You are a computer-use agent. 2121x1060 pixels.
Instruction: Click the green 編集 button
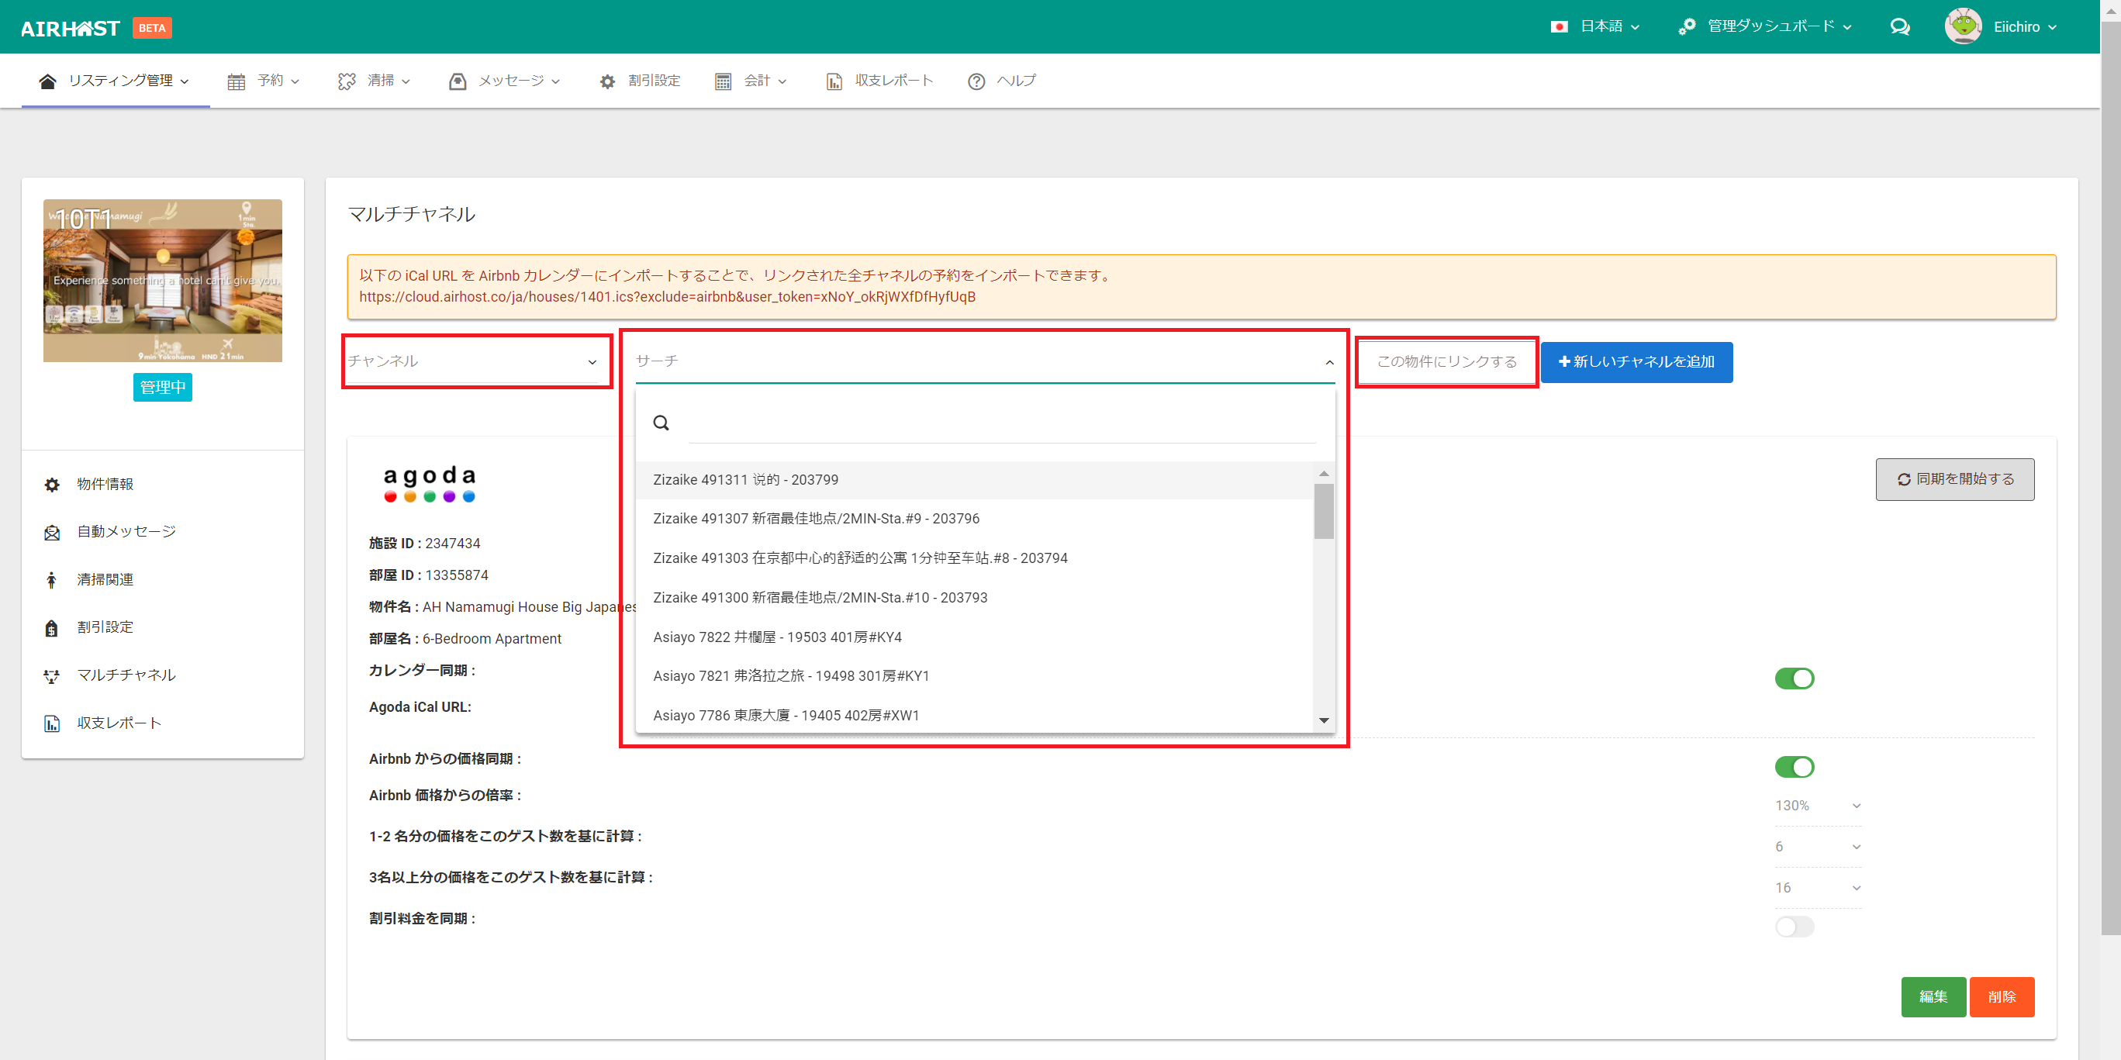pos(1933,996)
